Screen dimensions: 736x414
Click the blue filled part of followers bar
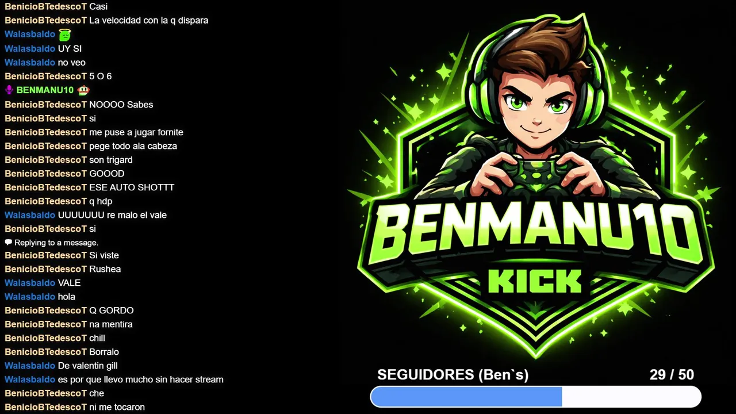point(466,397)
